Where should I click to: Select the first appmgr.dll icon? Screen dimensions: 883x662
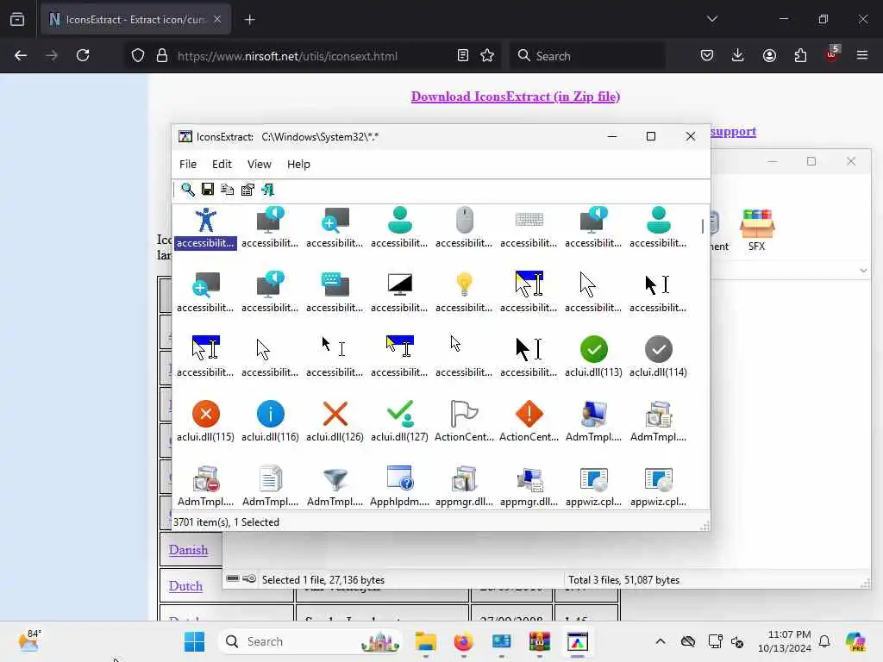465,478
